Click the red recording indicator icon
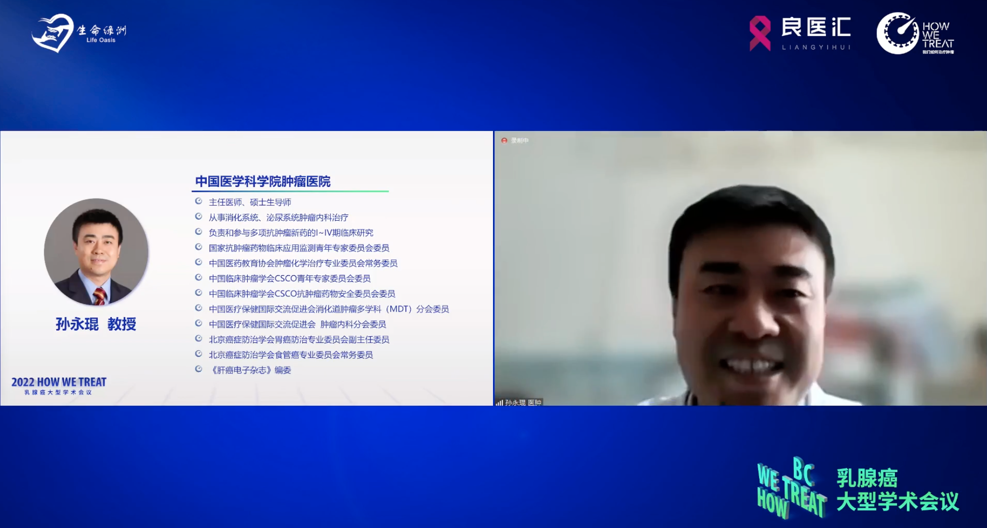The width and height of the screenshot is (987, 528). [504, 141]
